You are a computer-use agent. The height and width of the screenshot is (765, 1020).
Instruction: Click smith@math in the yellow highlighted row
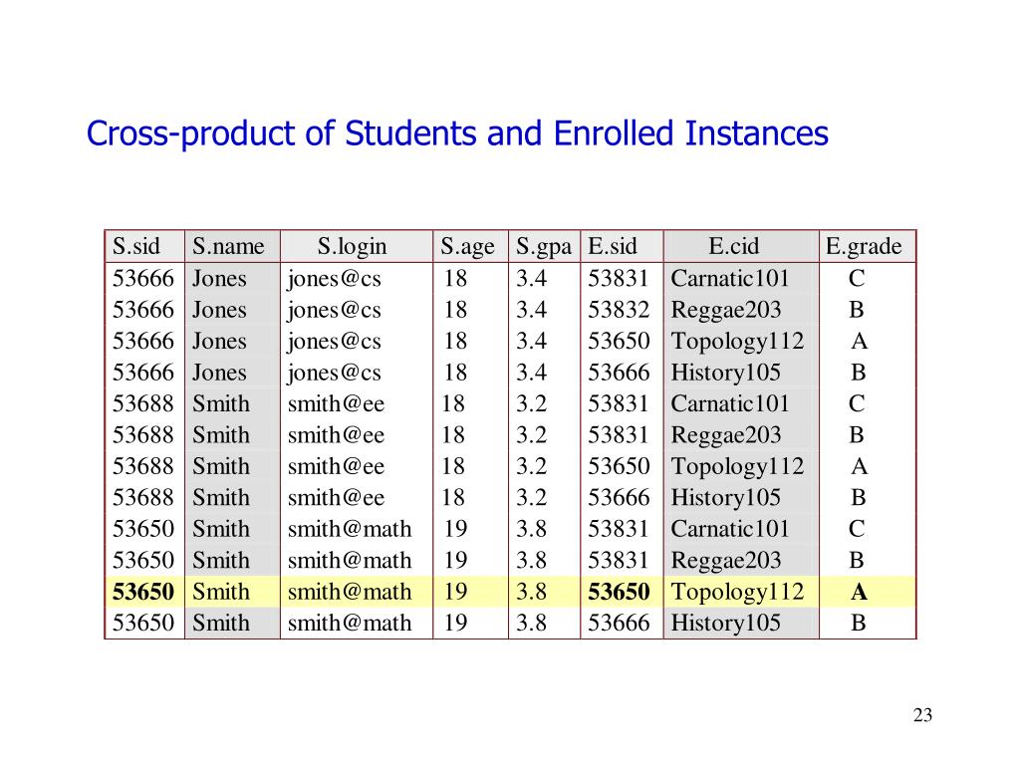[x=350, y=592]
